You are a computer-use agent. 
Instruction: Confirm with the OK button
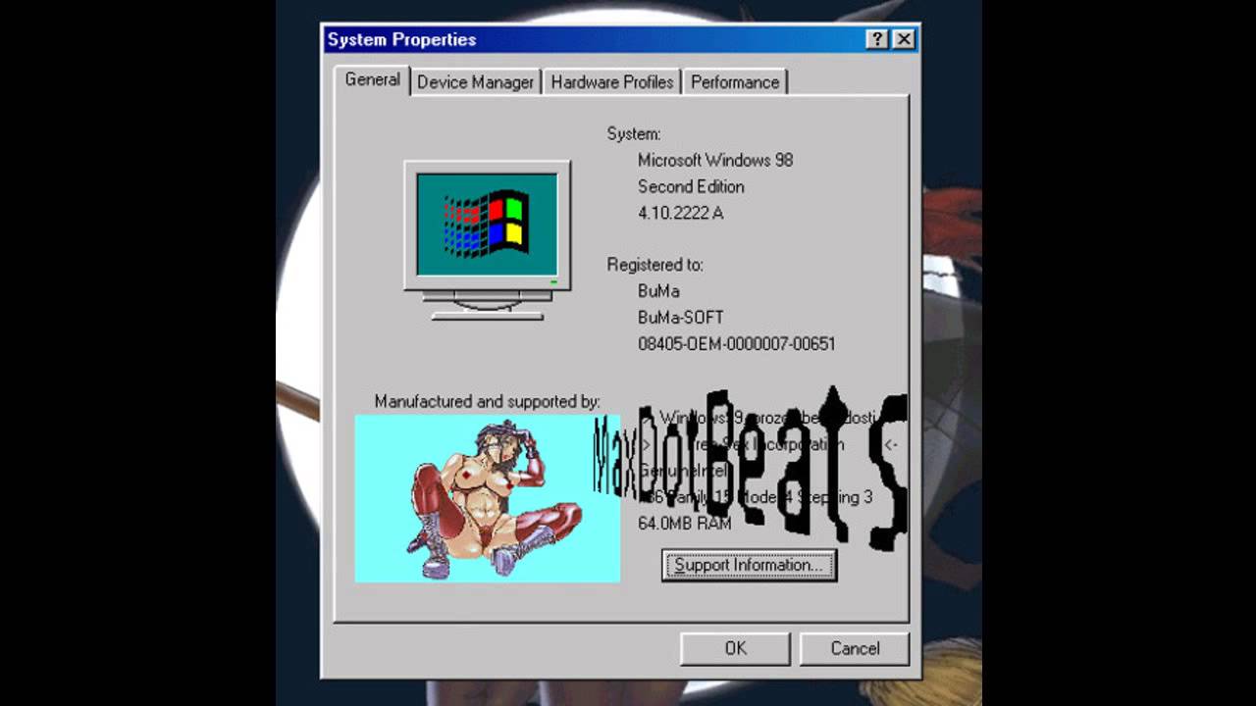pyautogui.click(x=735, y=648)
